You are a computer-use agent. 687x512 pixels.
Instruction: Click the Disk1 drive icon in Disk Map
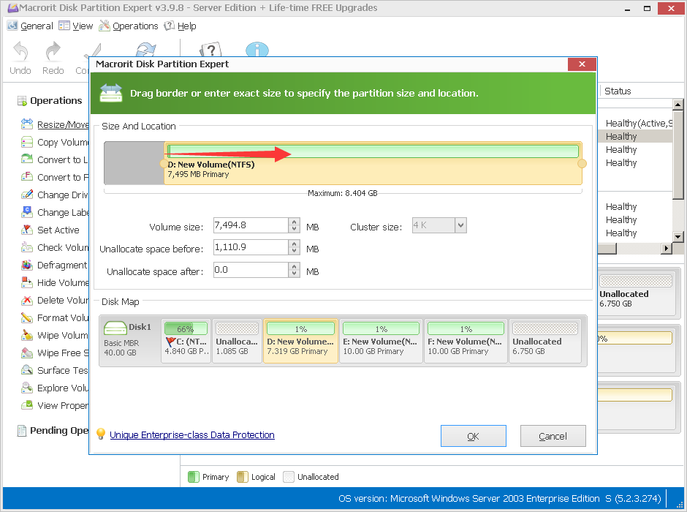pyautogui.click(x=115, y=328)
